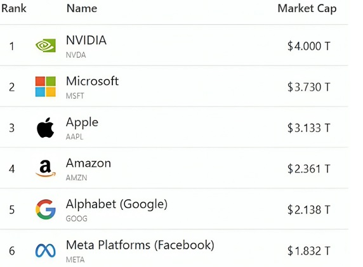Click the GOOG ticker symbol

pyautogui.click(x=77, y=219)
